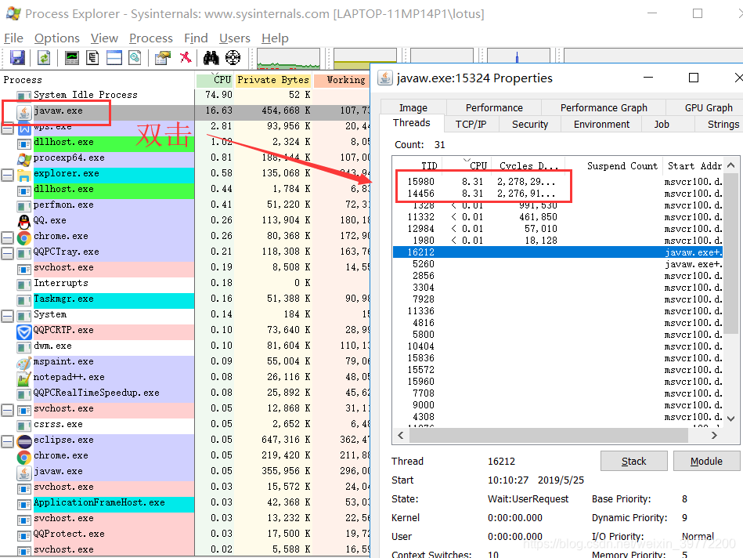Select thread 5260 row

point(558,264)
